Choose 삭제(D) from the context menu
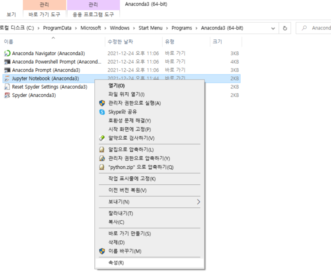This screenshot has width=331, height=279. tap(150, 242)
